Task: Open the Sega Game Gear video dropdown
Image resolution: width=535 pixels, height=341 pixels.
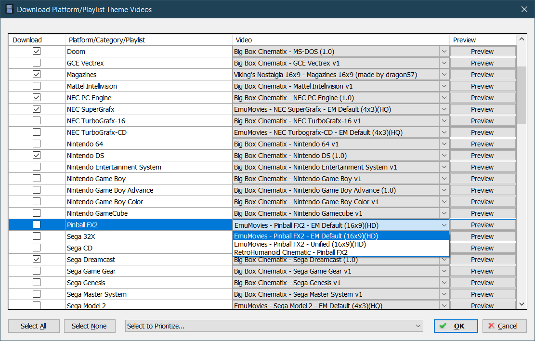Action: click(x=444, y=271)
